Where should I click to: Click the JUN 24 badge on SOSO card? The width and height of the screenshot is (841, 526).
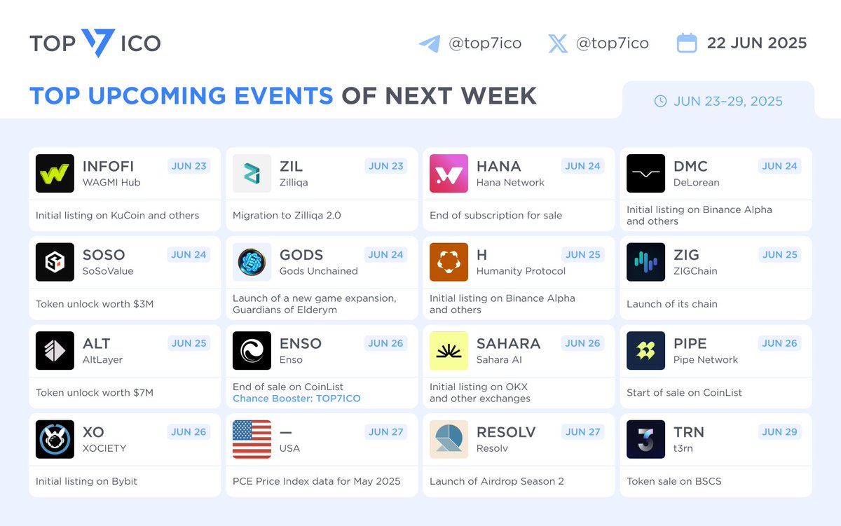[189, 255]
